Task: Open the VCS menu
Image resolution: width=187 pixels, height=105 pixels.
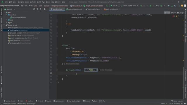Action: click(52, 2)
